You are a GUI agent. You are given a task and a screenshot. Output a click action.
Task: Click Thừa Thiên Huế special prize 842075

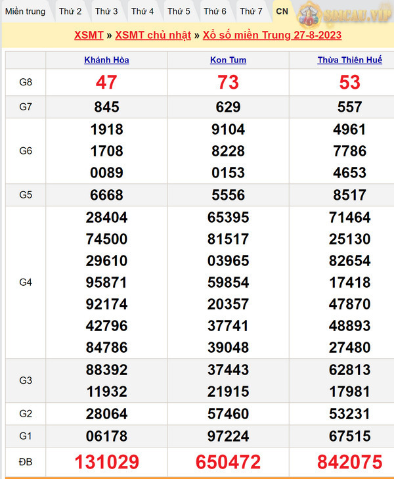click(349, 462)
